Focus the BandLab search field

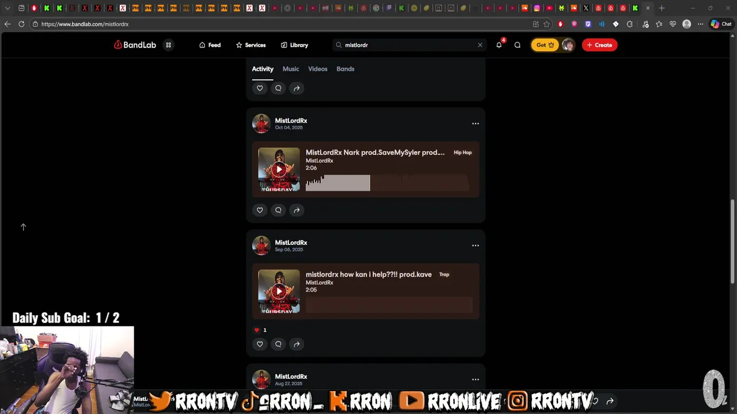[409, 45]
